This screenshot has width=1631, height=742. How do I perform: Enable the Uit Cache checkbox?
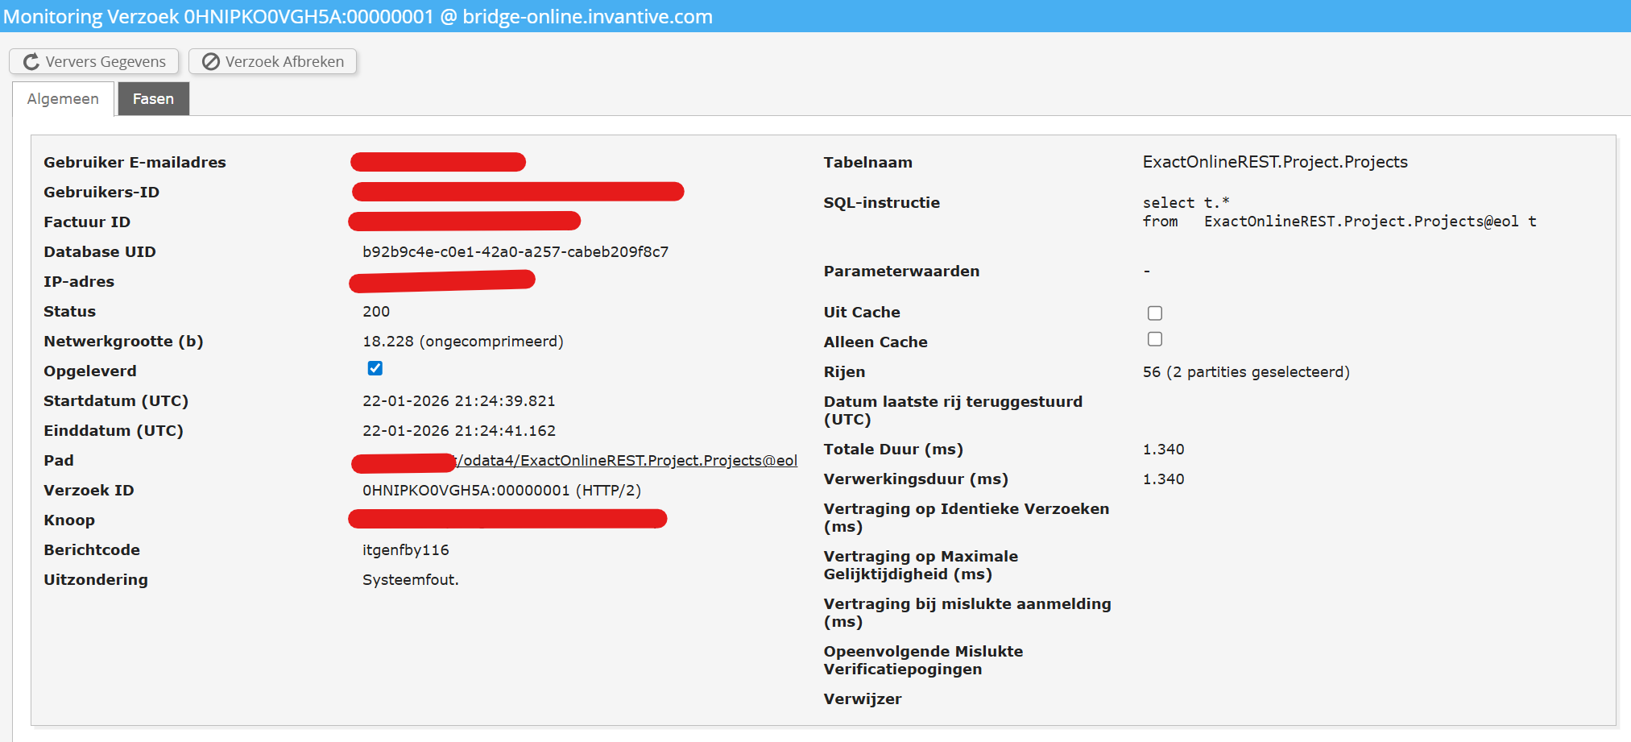pyautogui.click(x=1154, y=313)
